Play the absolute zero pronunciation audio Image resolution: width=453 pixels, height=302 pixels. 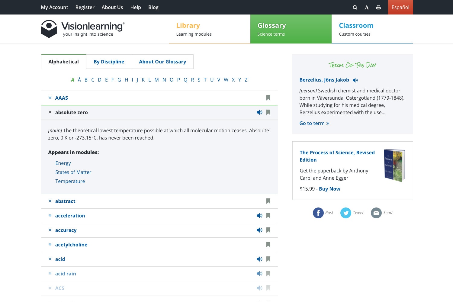259,112
